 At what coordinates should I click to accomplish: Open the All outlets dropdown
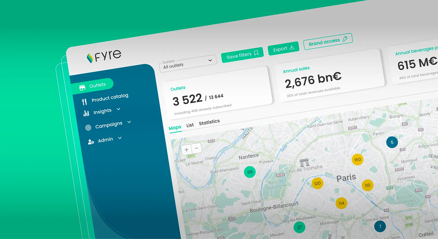(188, 64)
